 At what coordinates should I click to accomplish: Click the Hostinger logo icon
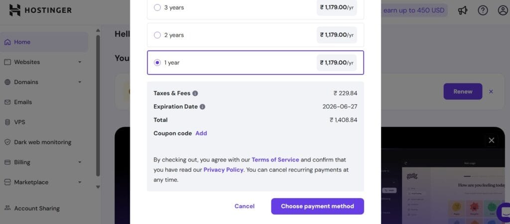coord(14,10)
